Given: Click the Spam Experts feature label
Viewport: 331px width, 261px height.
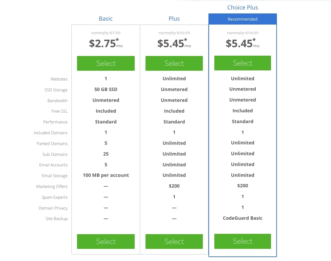Looking at the screenshot, I should (x=54, y=197).
